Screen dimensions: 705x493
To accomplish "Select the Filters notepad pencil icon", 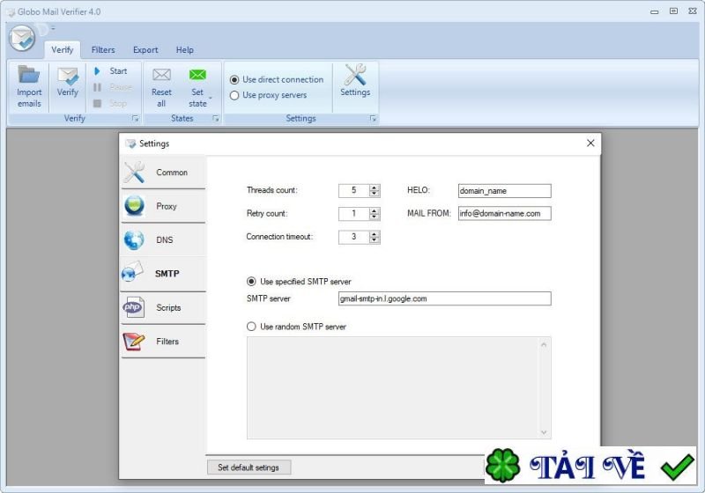I will pyautogui.click(x=134, y=342).
